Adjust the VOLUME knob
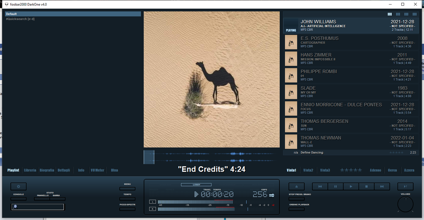 coord(405,204)
